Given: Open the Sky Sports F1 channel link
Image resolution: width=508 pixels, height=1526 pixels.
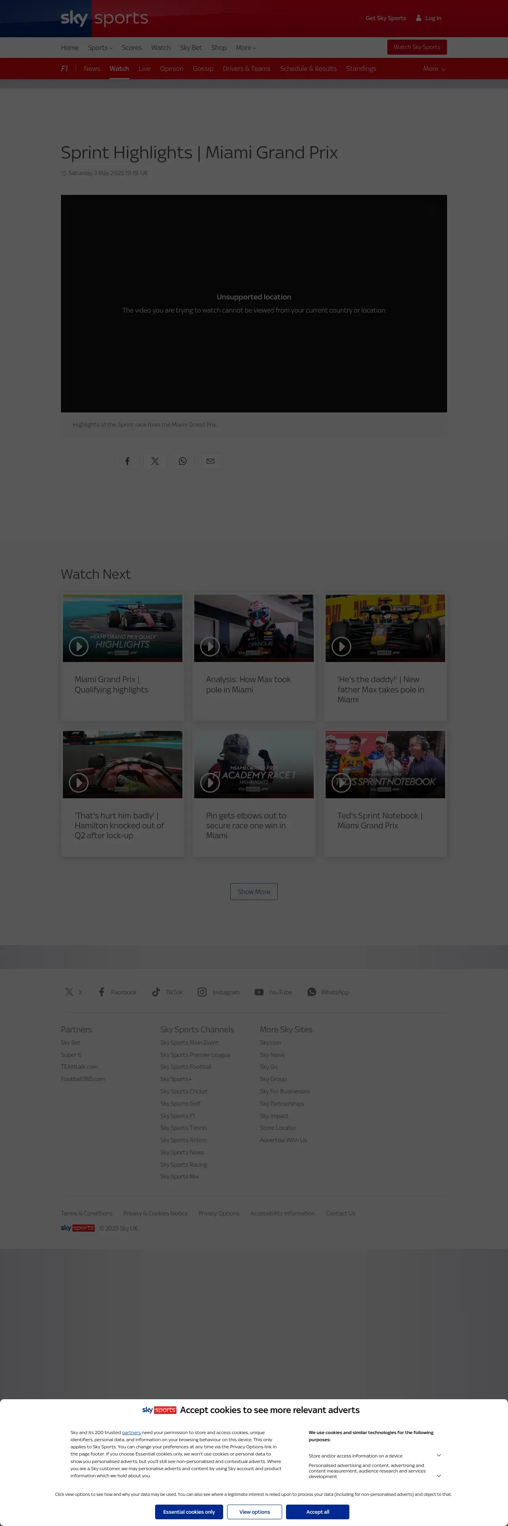Looking at the screenshot, I should (177, 1116).
